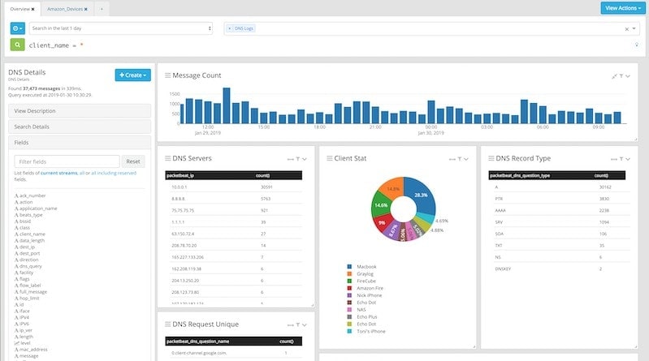Collapse the Fields section
The height and width of the screenshot is (361, 649).
coord(80,142)
